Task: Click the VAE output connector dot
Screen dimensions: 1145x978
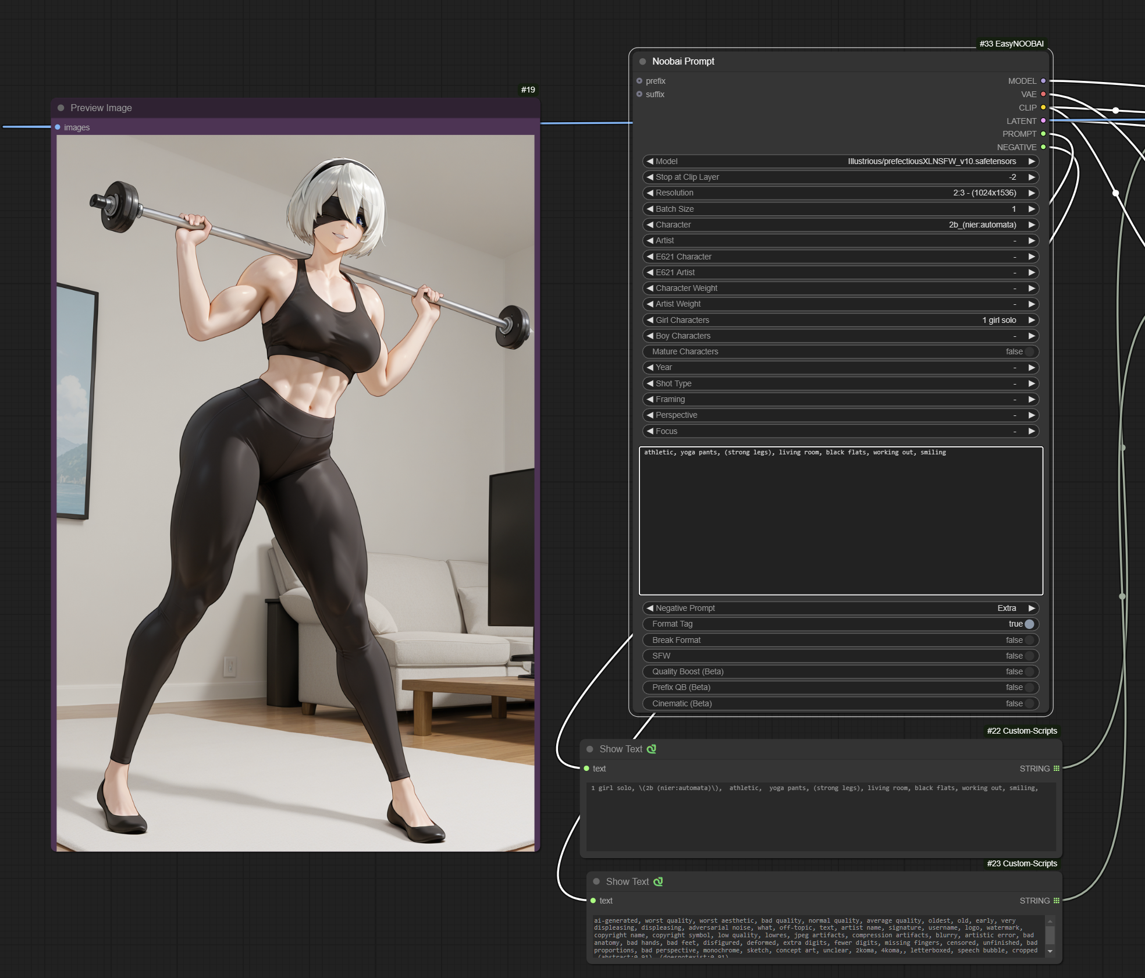Action: point(1043,94)
